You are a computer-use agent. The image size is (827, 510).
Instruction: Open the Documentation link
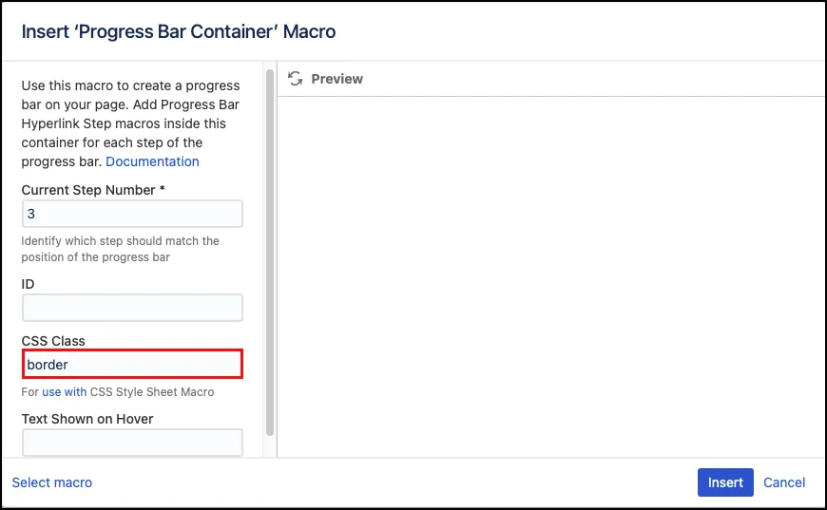pos(152,161)
